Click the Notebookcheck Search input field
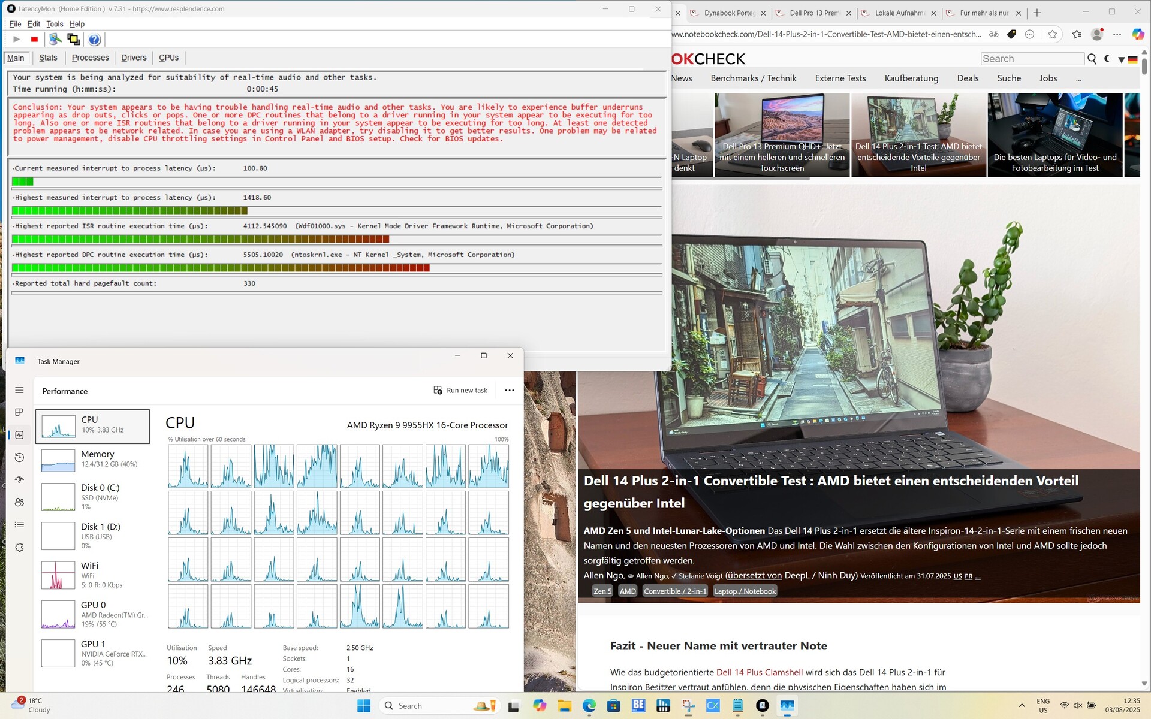 (x=1032, y=59)
